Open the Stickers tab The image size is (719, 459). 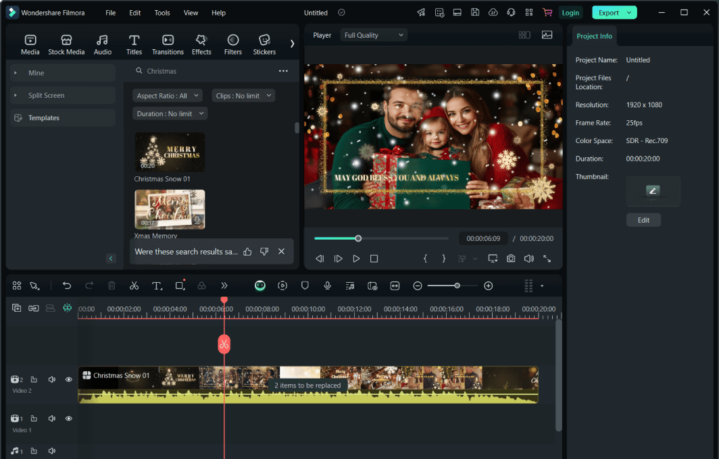265,45
